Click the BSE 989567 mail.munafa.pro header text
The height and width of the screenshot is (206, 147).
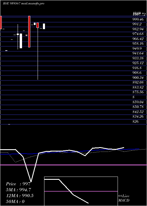[x=24, y=4]
